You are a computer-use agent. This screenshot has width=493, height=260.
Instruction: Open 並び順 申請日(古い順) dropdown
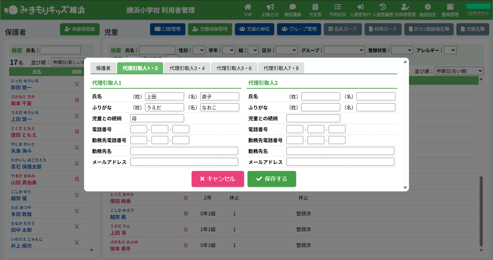tap(459, 71)
